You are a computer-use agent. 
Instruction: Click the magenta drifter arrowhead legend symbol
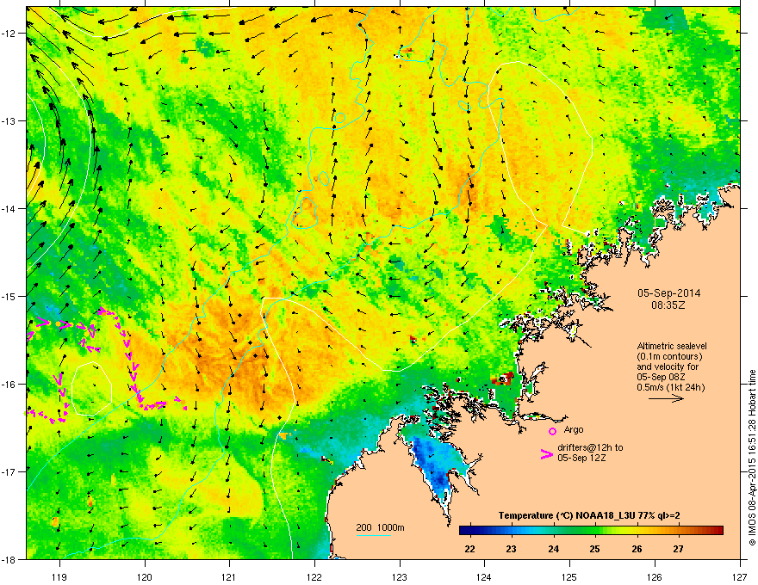546,454
